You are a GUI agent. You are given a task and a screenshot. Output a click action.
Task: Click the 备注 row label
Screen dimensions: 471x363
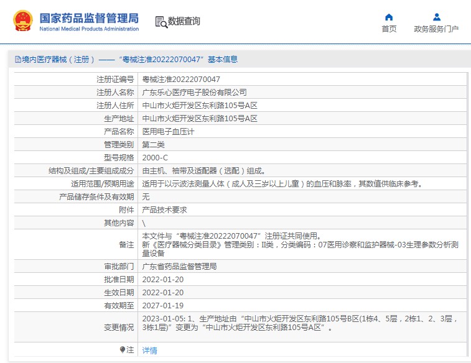click(126, 244)
